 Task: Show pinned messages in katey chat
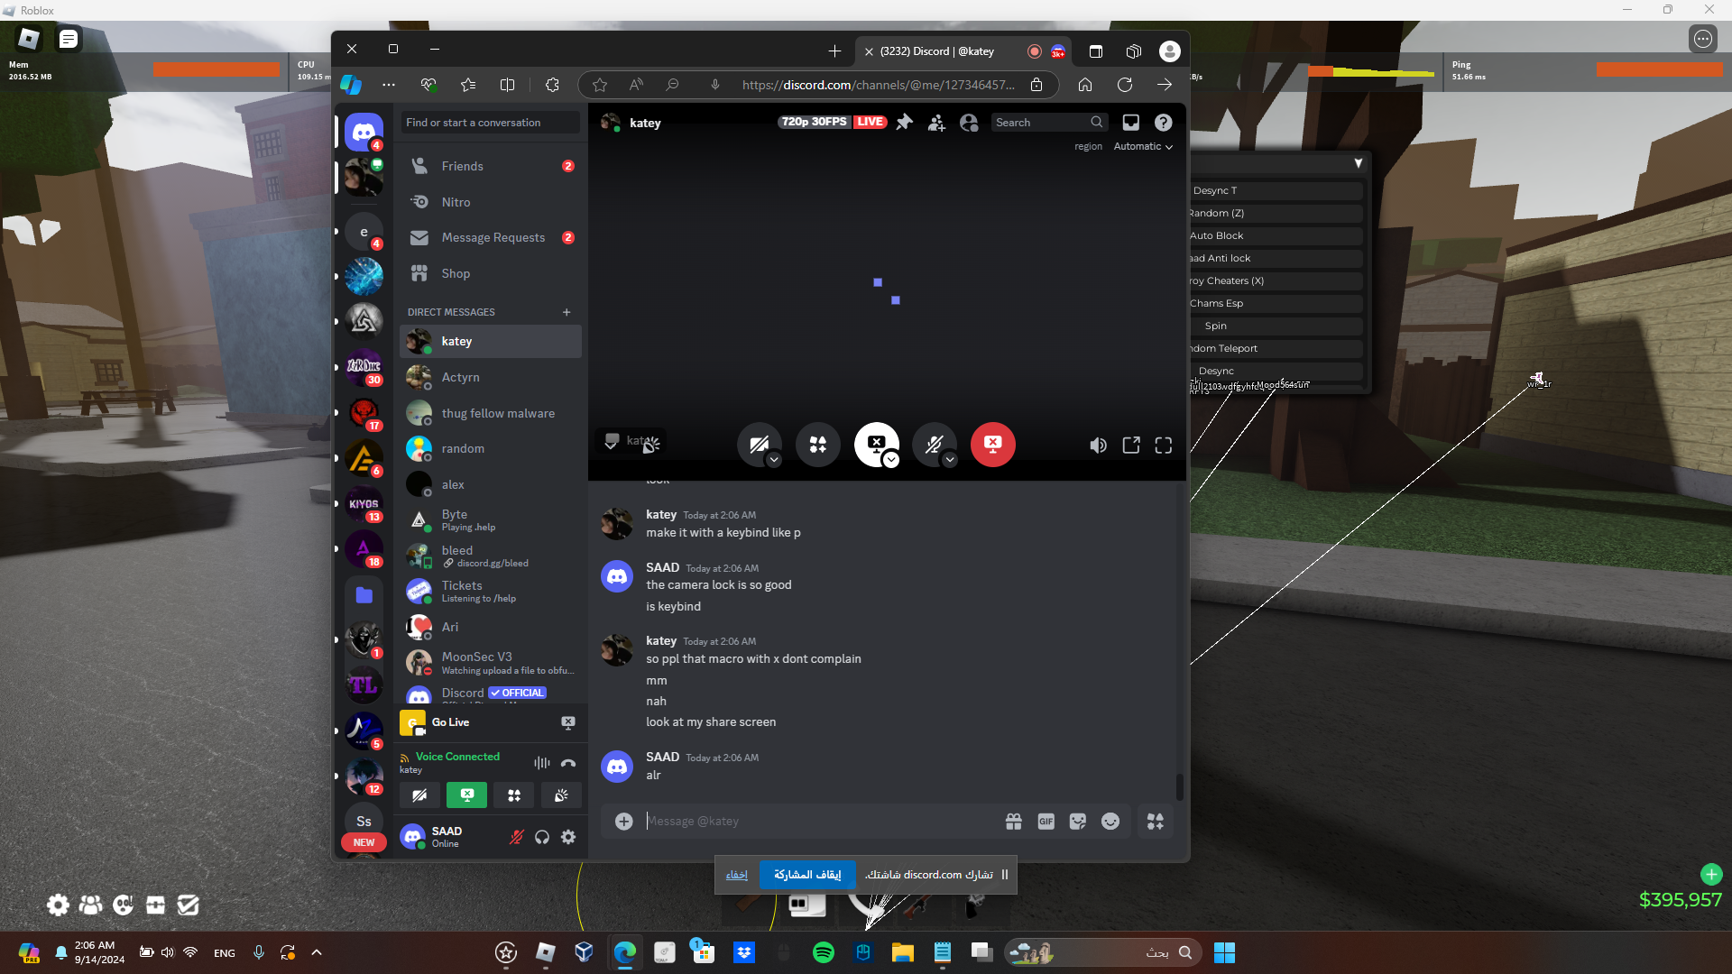tap(904, 123)
